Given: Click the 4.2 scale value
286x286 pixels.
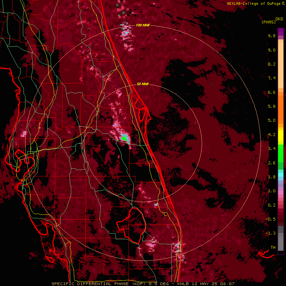Looking at the screenshot, I should 272,135.
